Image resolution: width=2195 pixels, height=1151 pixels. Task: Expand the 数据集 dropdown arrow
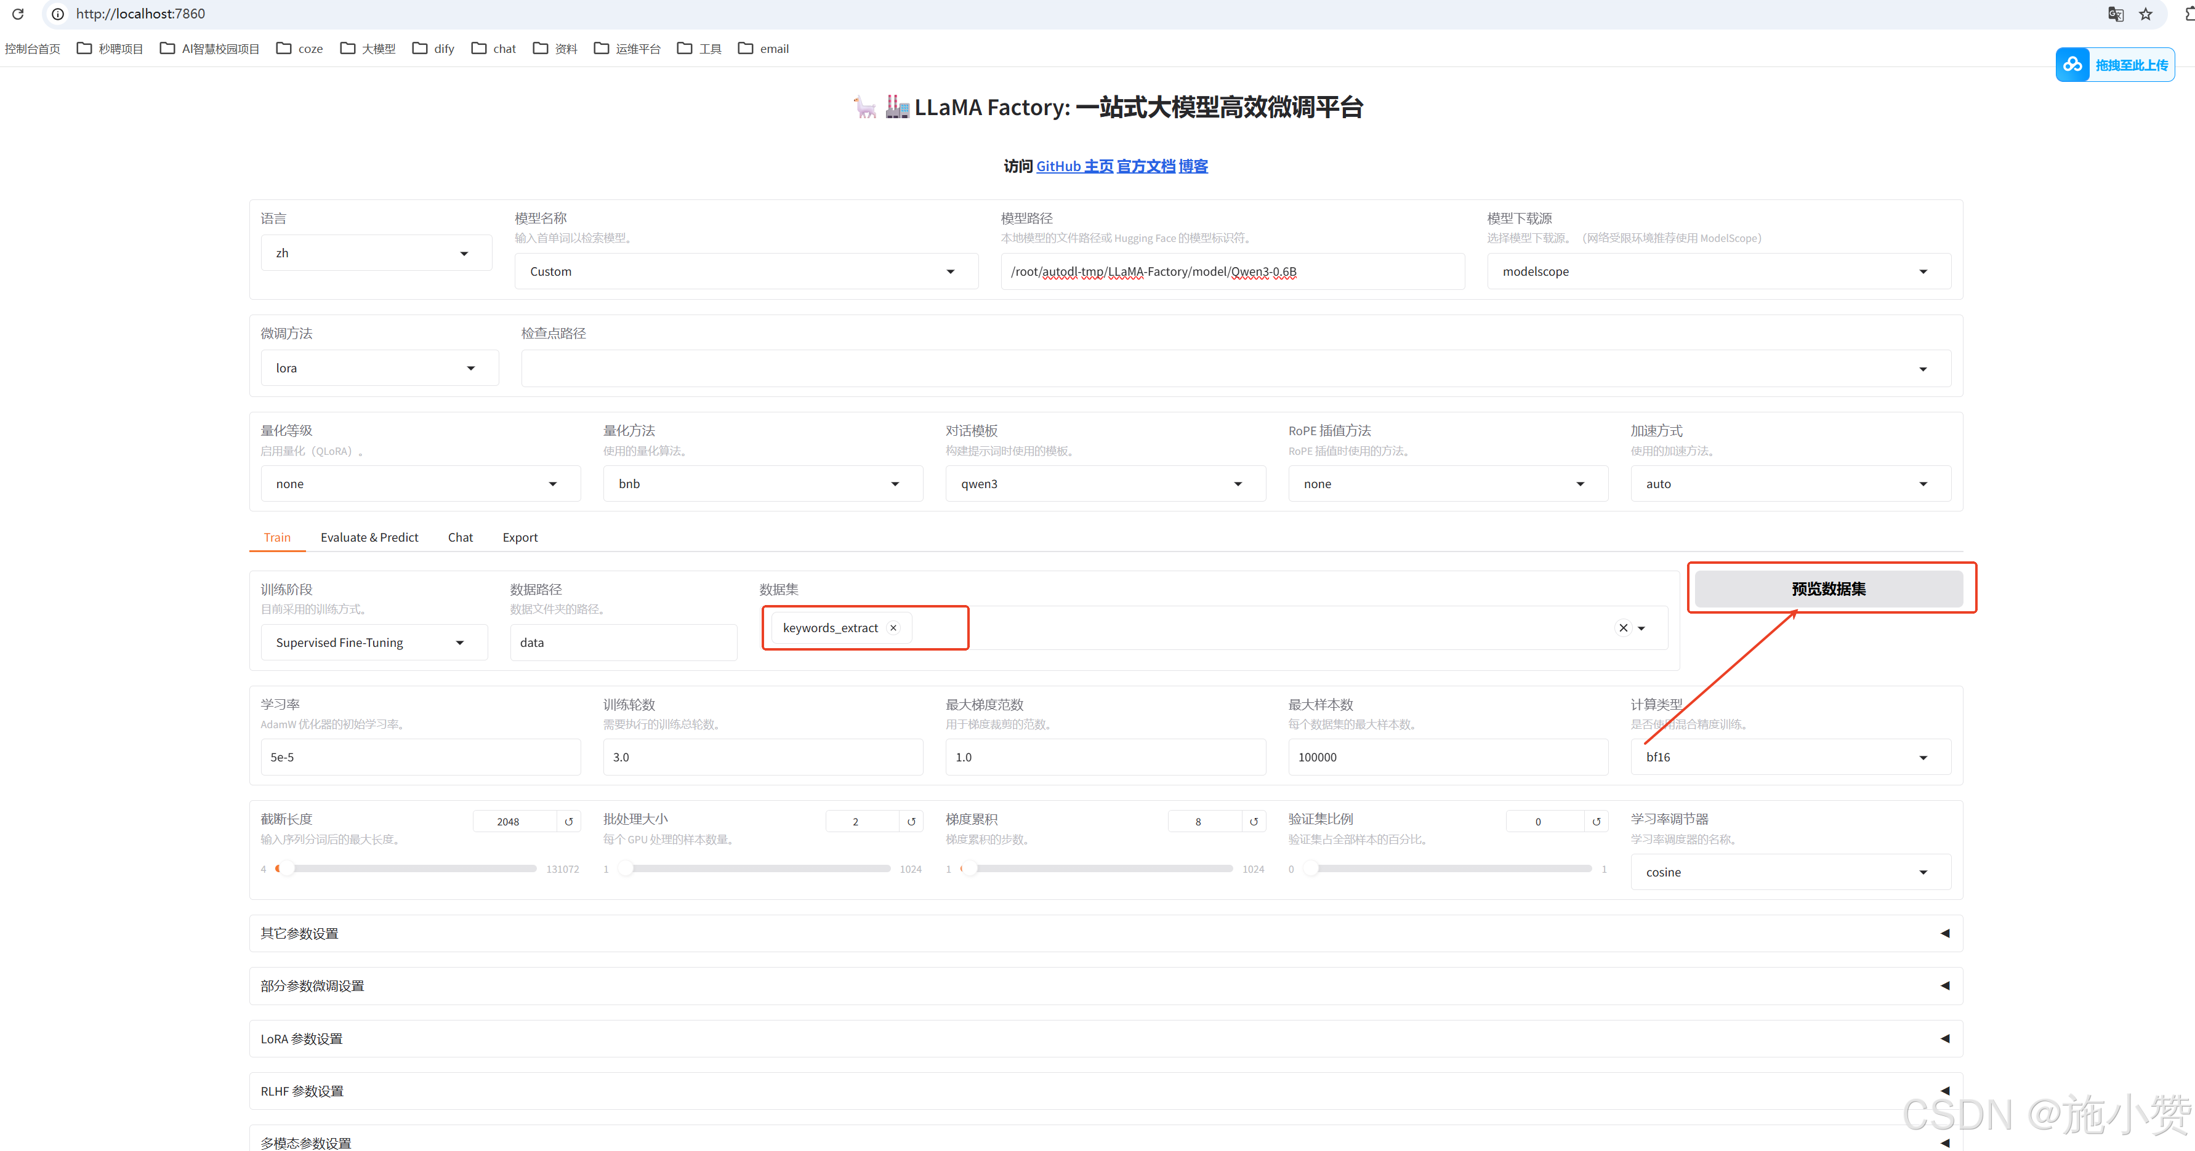point(1641,629)
